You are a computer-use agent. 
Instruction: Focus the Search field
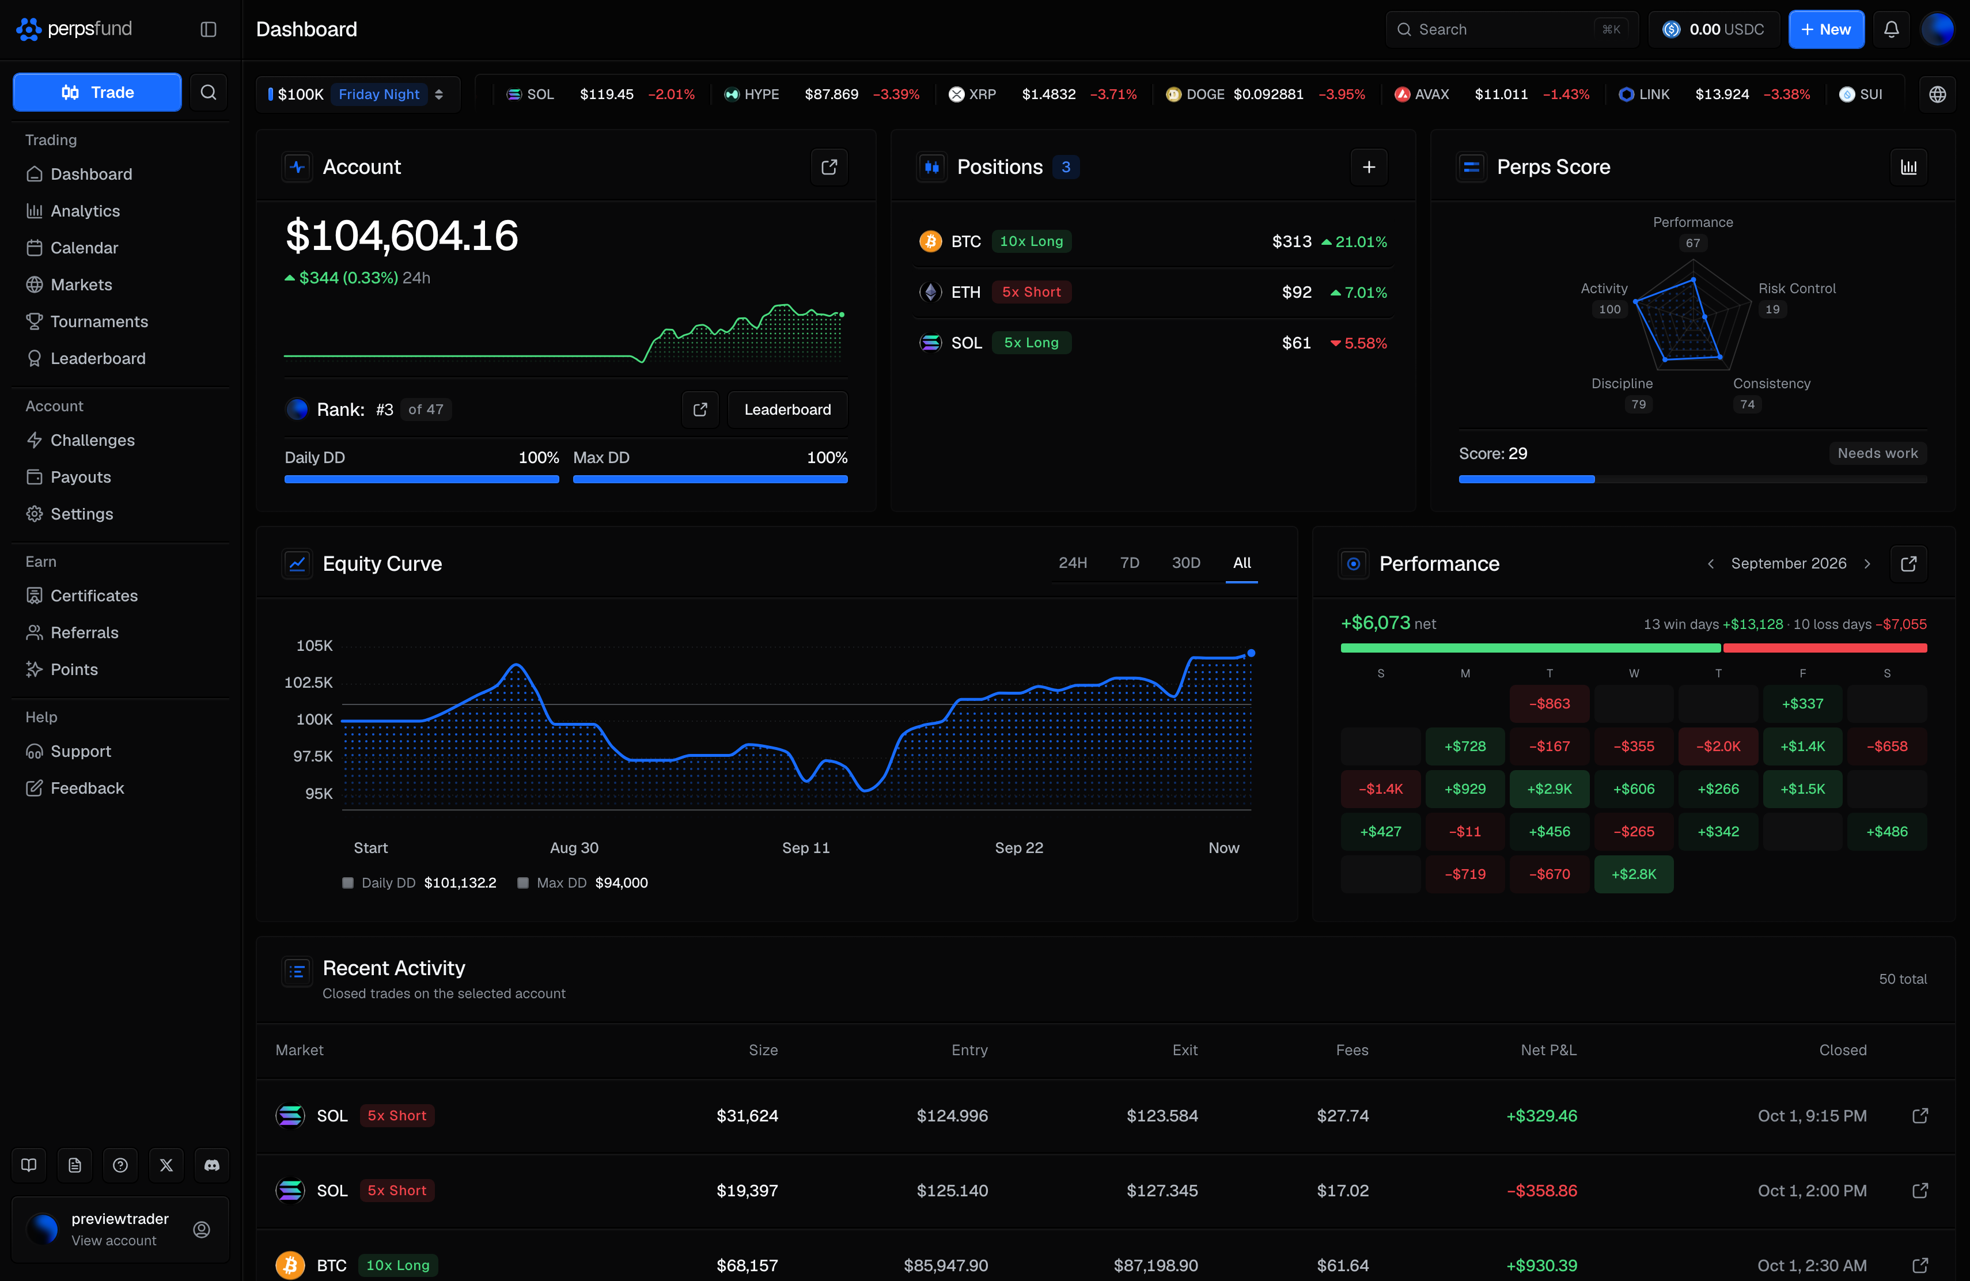1511,30
